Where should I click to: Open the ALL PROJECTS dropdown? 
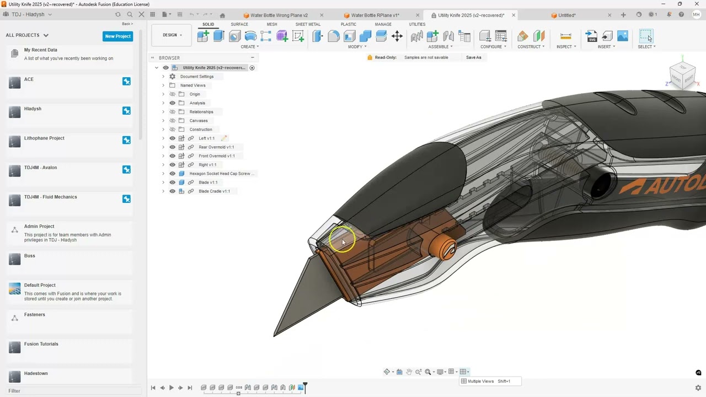(x=27, y=35)
